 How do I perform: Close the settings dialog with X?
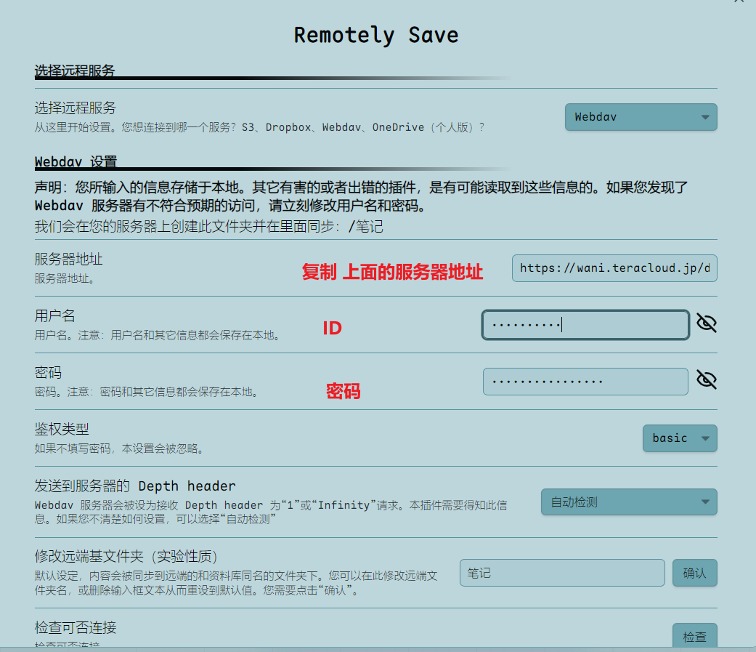[739, 2]
